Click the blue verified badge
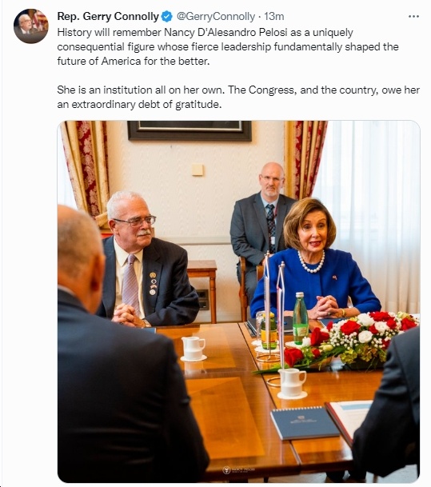Viewport: 431px width, 487px height. point(167,17)
